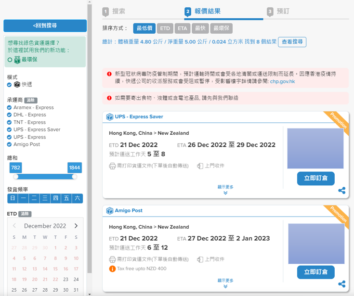The image size is (354, 296).
Task: Sort results by ETA
Action: pyautogui.click(x=183, y=28)
